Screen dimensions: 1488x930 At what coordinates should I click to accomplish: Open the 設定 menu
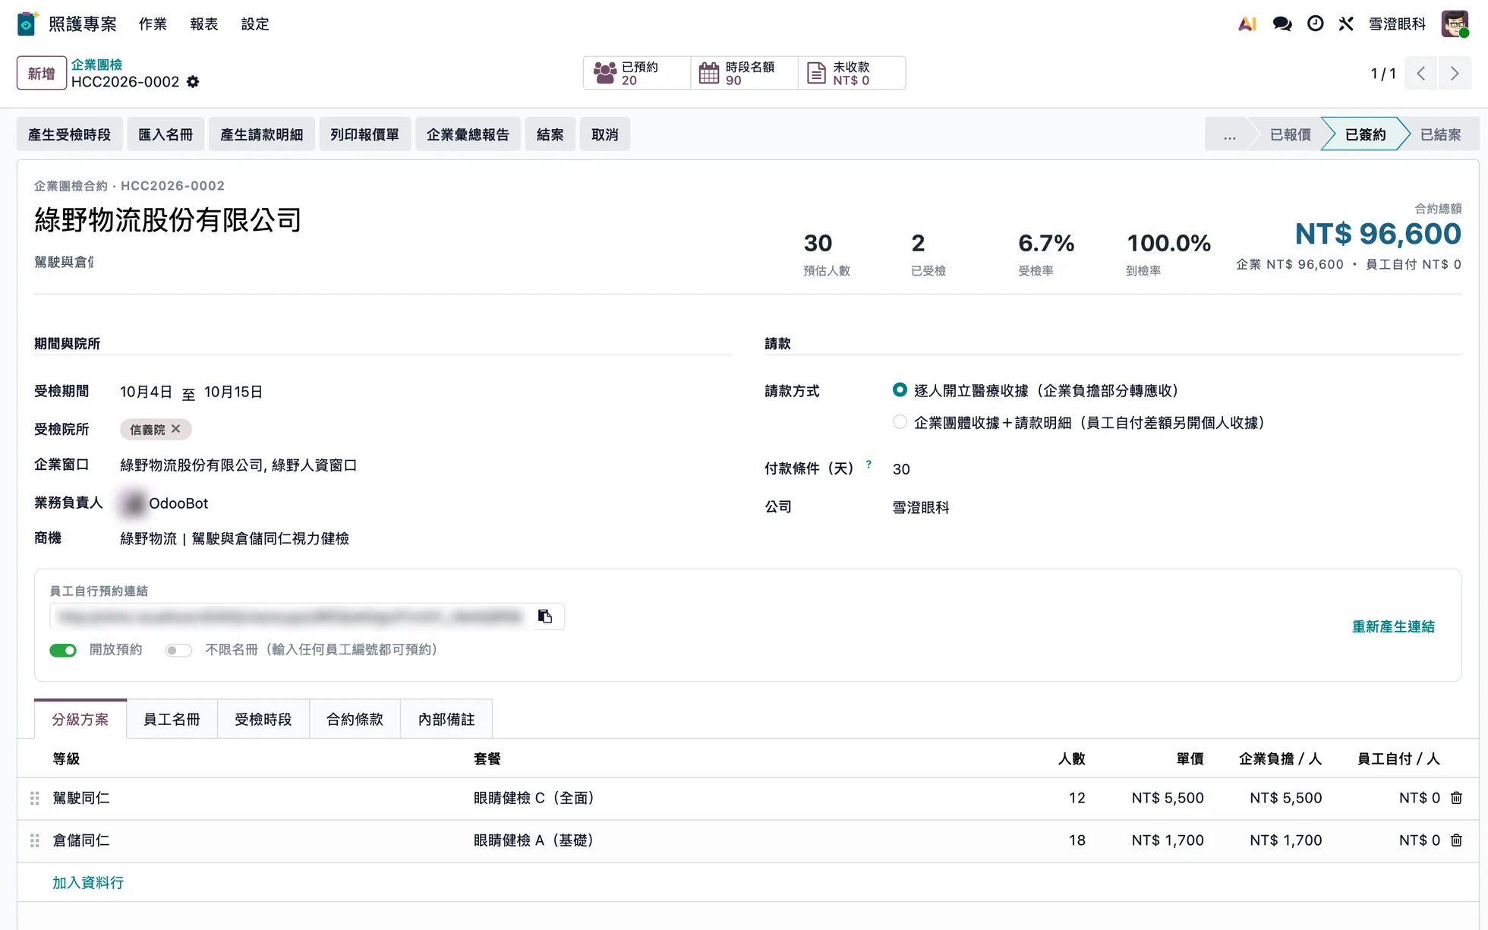tap(255, 24)
